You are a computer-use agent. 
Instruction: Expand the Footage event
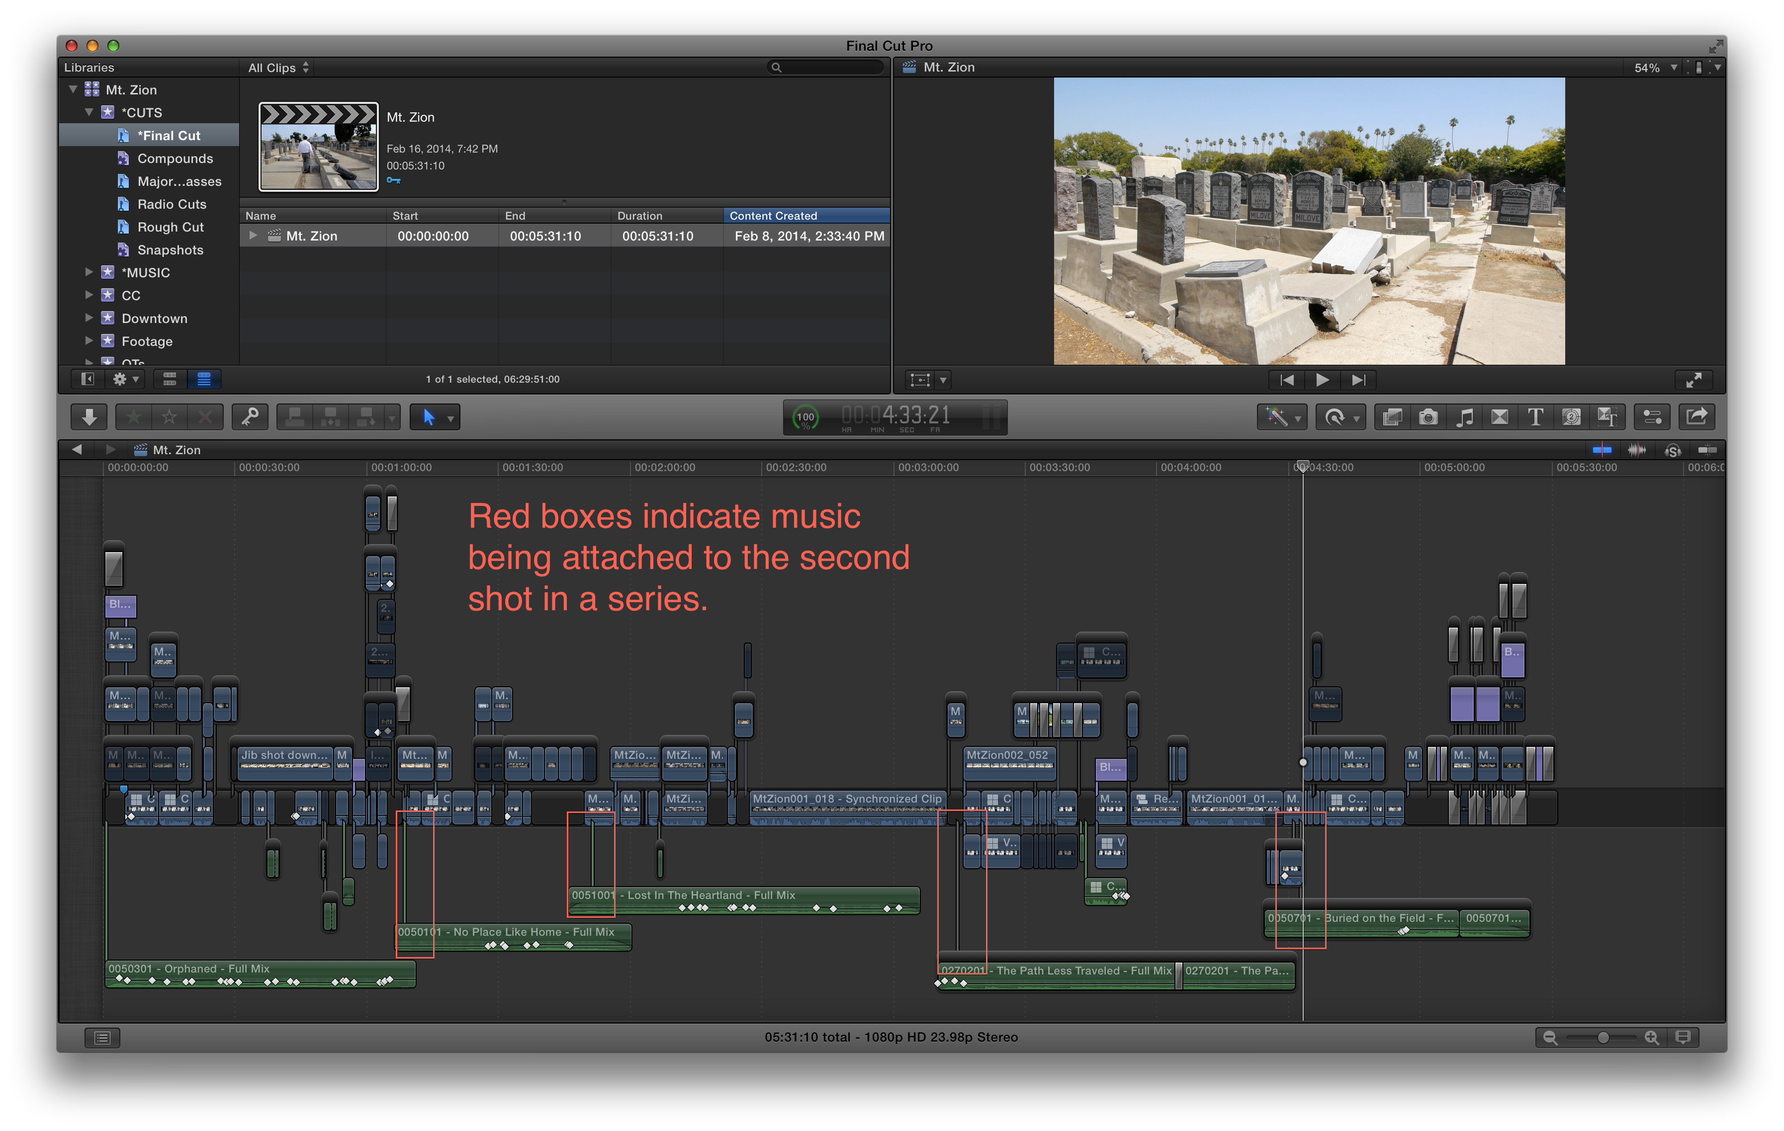coord(89,341)
